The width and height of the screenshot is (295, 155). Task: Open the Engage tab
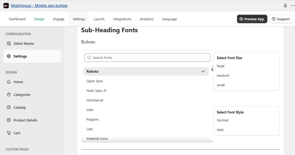pyautogui.click(x=59, y=19)
